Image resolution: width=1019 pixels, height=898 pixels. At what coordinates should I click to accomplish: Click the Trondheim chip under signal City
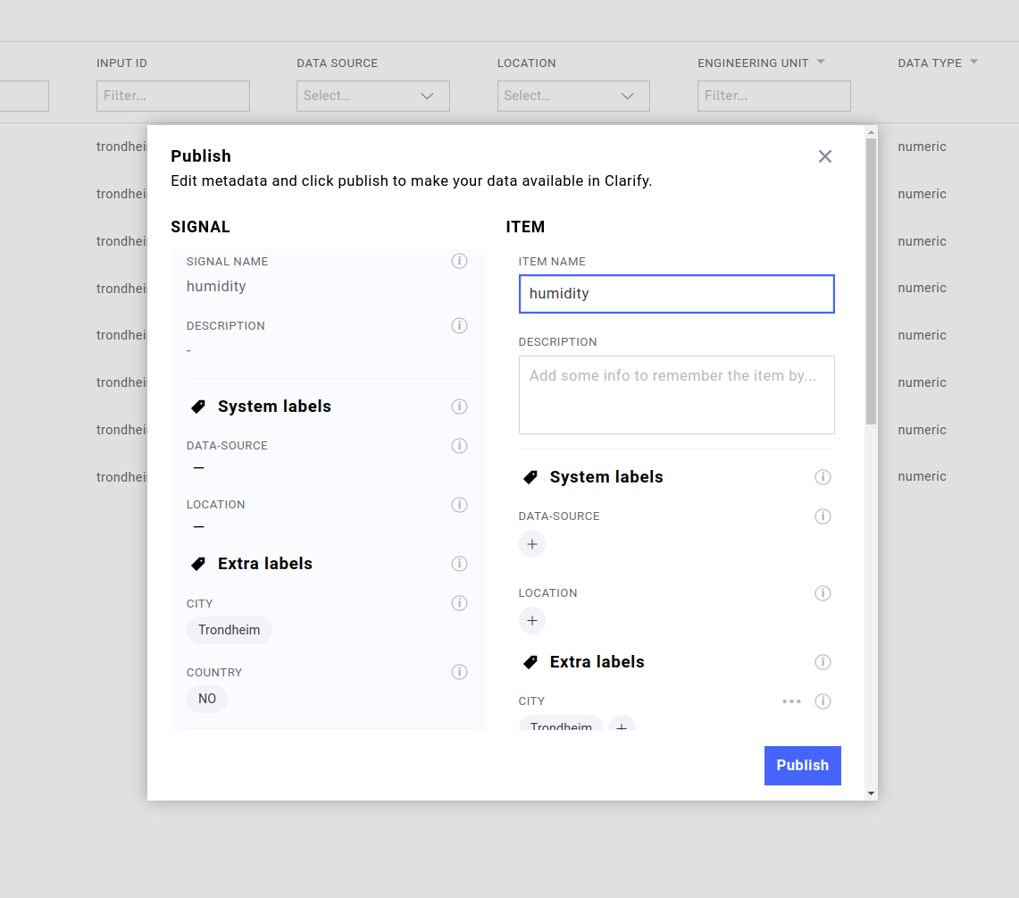229,630
